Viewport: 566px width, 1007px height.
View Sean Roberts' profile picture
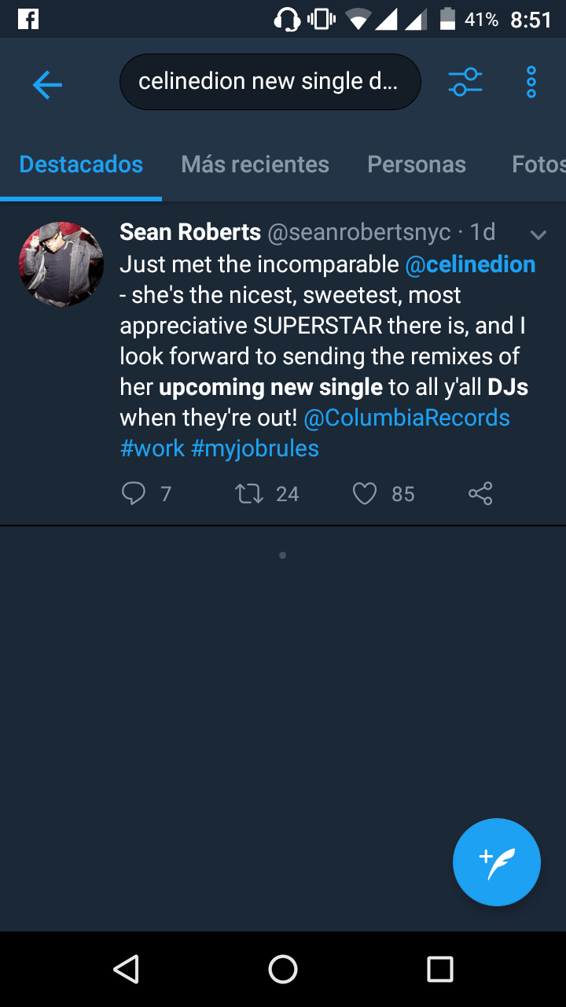point(61,264)
